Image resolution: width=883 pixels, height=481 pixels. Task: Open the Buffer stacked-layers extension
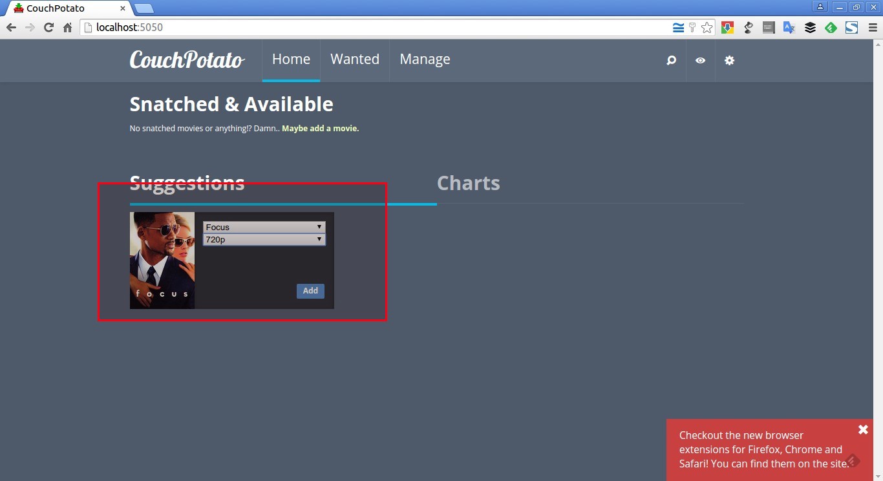click(x=810, y=28)
